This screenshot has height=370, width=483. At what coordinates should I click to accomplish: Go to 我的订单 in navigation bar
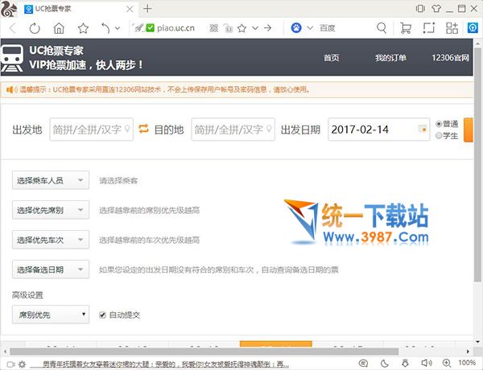point(390,58)
